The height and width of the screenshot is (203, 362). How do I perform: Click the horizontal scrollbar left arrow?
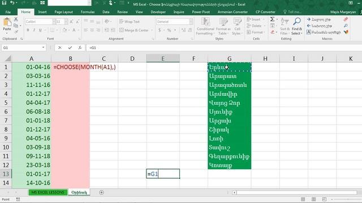[234, 192]
